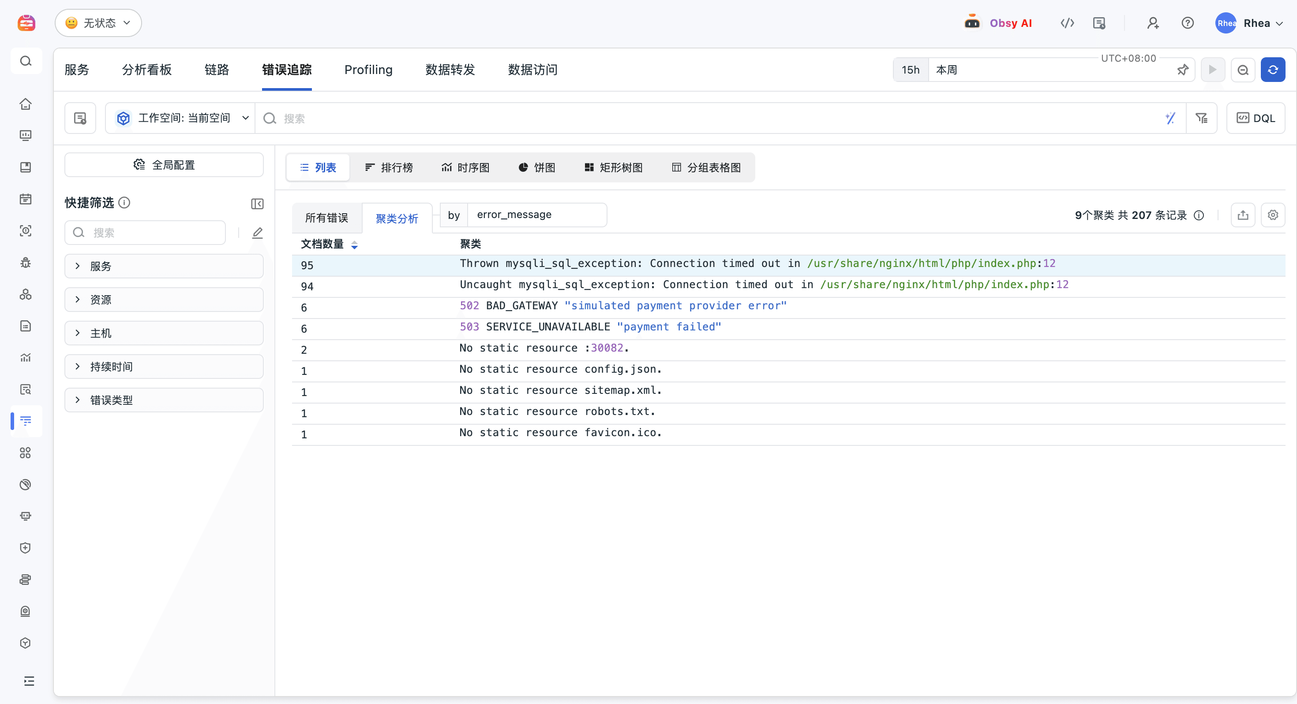
Task: Open the hexagon cube icon in sidebar
Action: click(x=26, y=643)
